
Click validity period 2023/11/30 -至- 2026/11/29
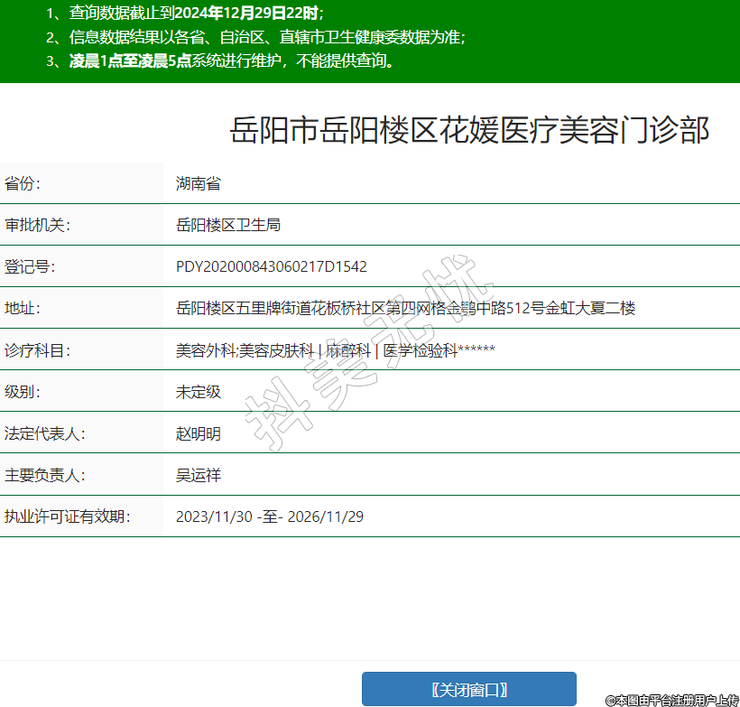270,517
